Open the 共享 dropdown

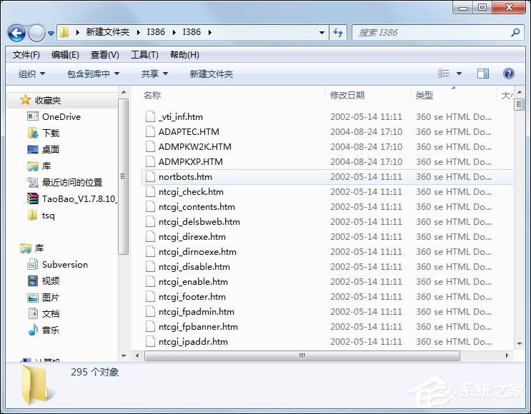[154, 74]
